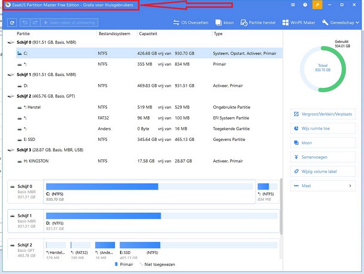Click the Partitie column header
This screenshot has height=274, width=364.
(23, 34)
